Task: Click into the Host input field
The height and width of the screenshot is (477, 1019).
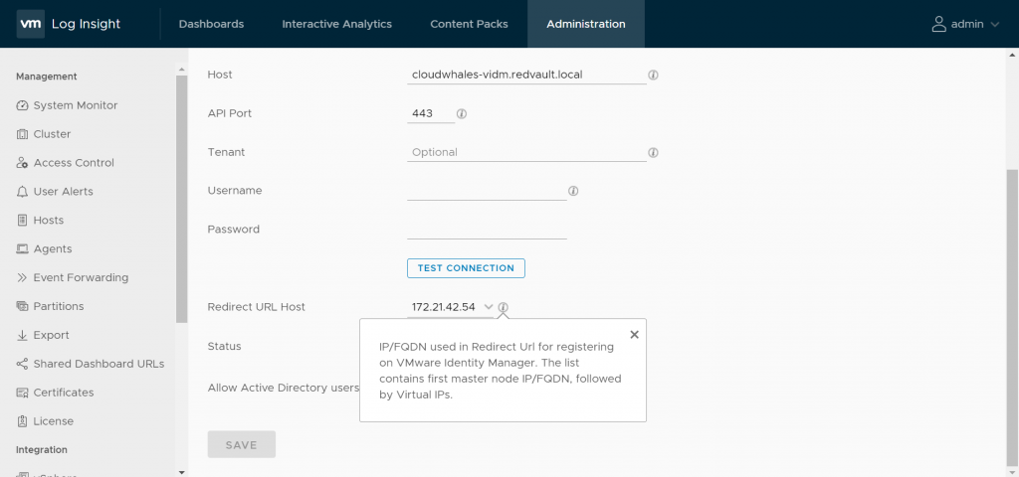Action: (526, 75)
